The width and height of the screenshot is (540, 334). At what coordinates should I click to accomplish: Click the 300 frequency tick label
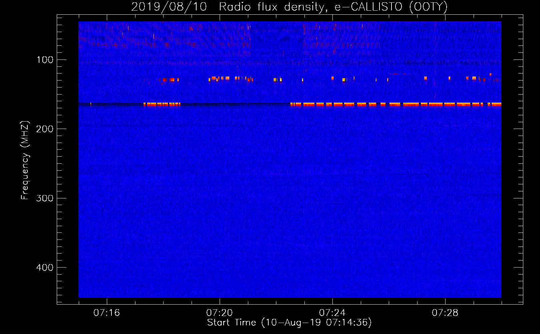[45, 198]
